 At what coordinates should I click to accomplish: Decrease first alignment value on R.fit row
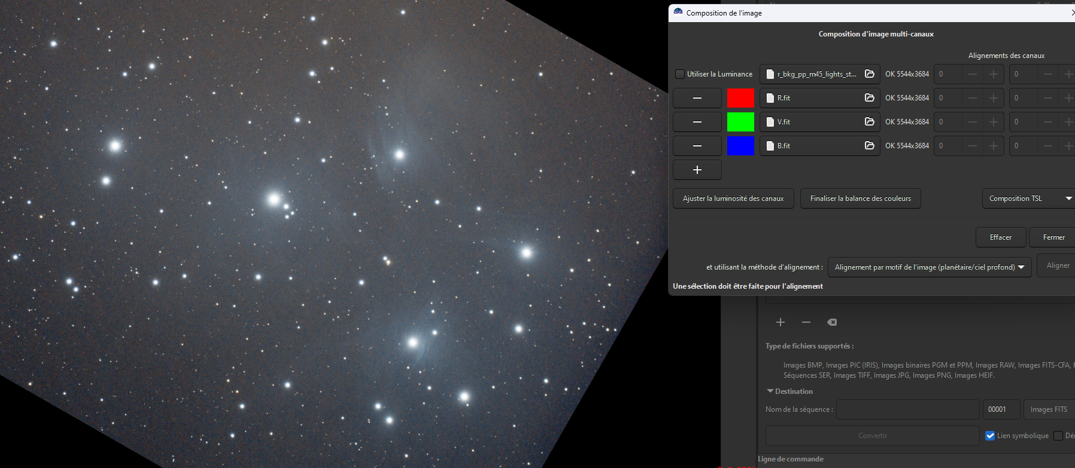pos(973,98)
